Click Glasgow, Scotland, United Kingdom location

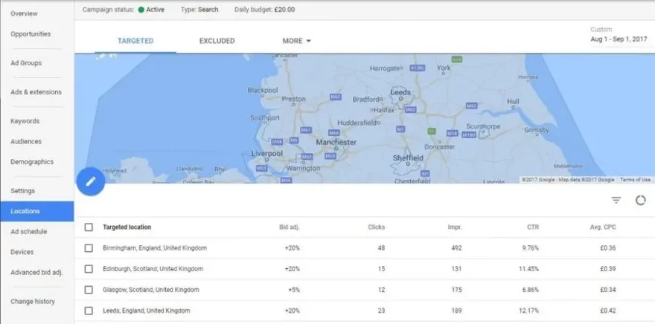tap(151, 290)
